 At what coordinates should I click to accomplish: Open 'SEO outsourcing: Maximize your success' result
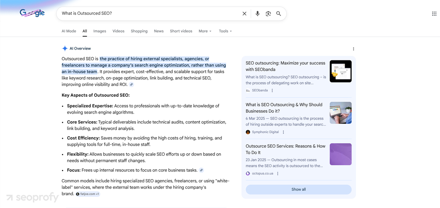pos(285,66)
